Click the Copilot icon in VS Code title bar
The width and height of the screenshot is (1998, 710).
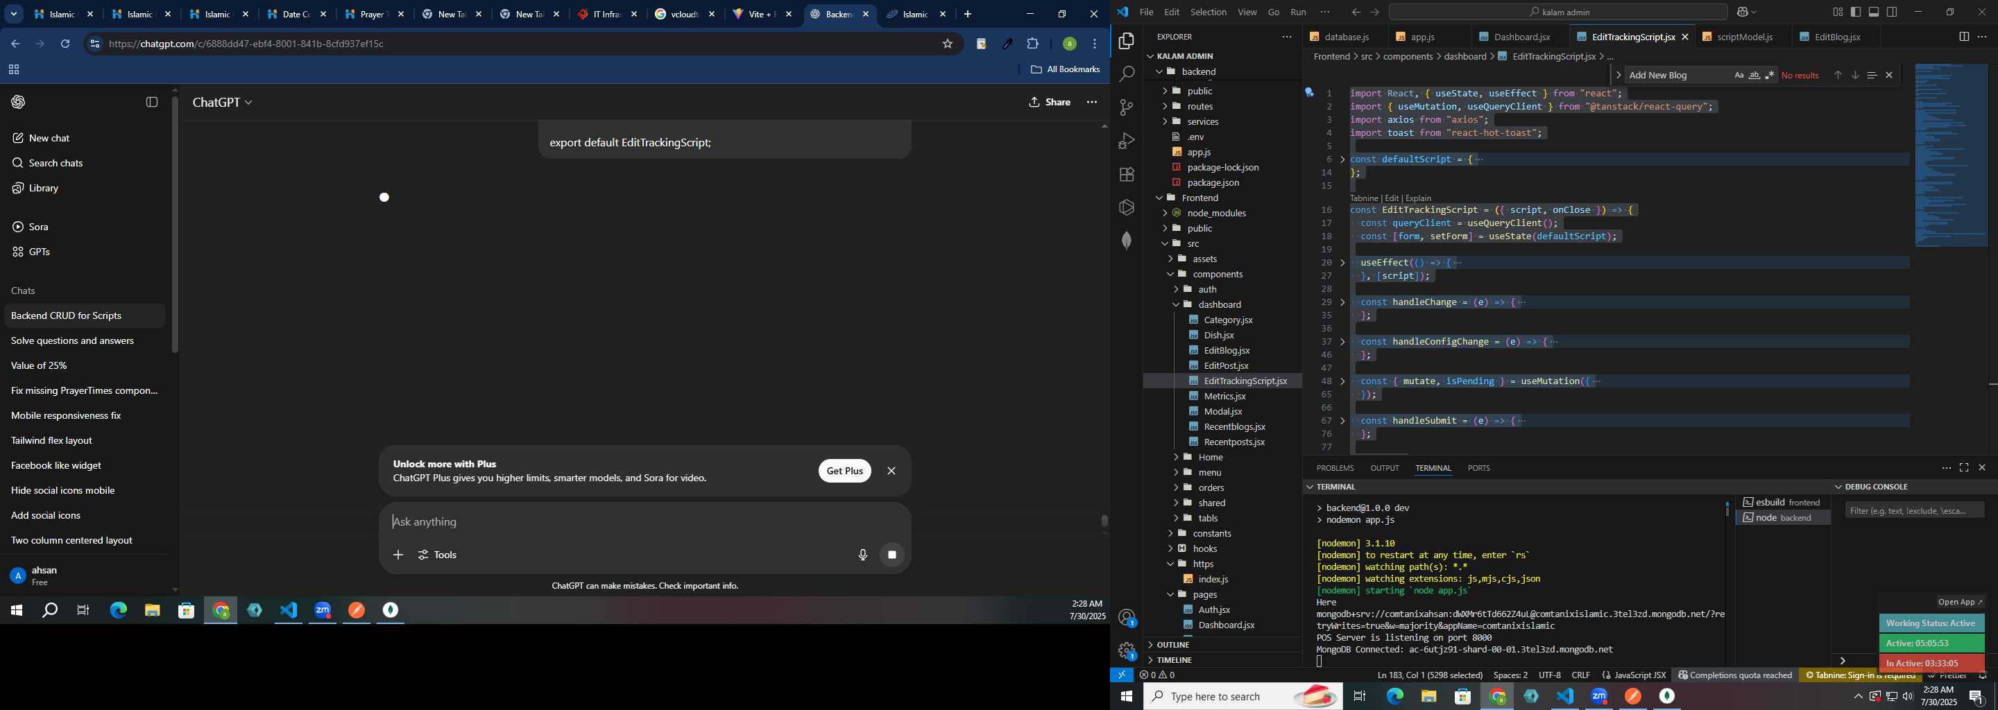click(x=1742, y=12)
